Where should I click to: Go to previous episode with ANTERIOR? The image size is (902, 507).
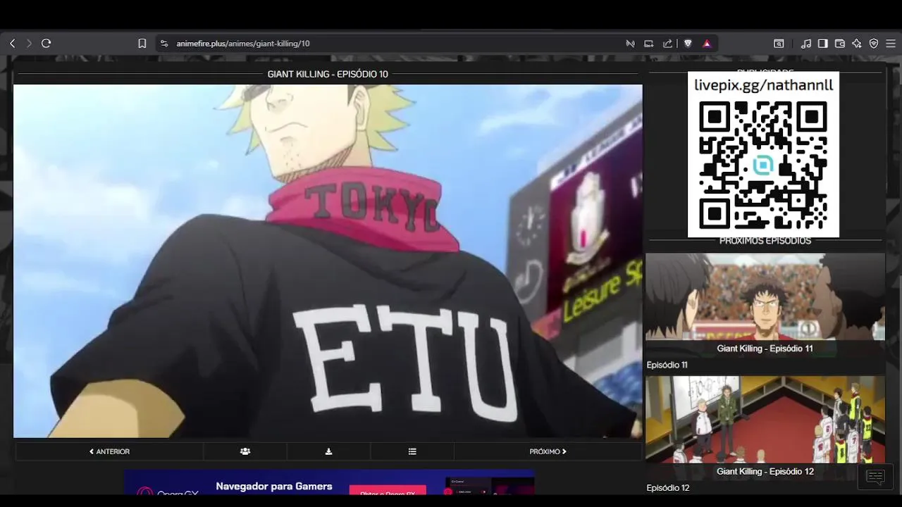pyautogui.click(x=109, y=451)
